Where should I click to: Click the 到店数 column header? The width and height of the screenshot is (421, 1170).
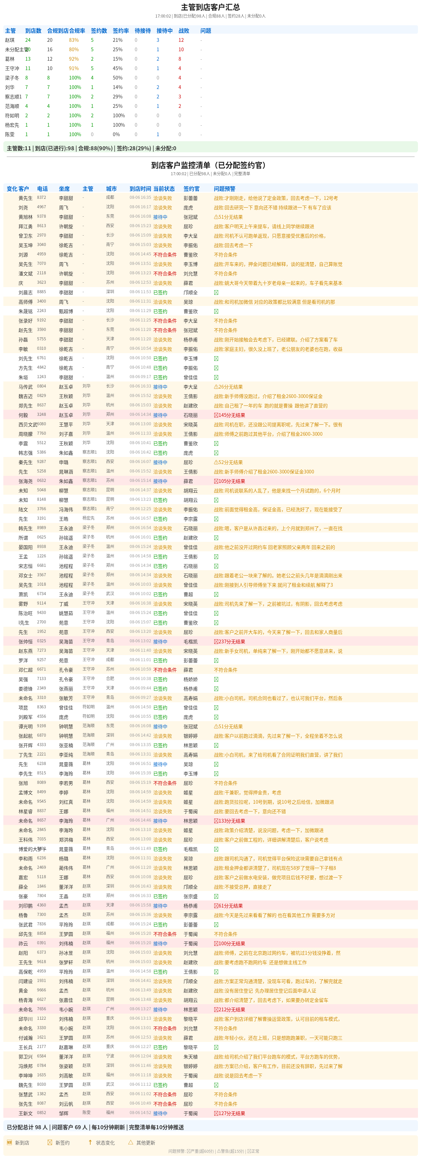pos(33,31)
